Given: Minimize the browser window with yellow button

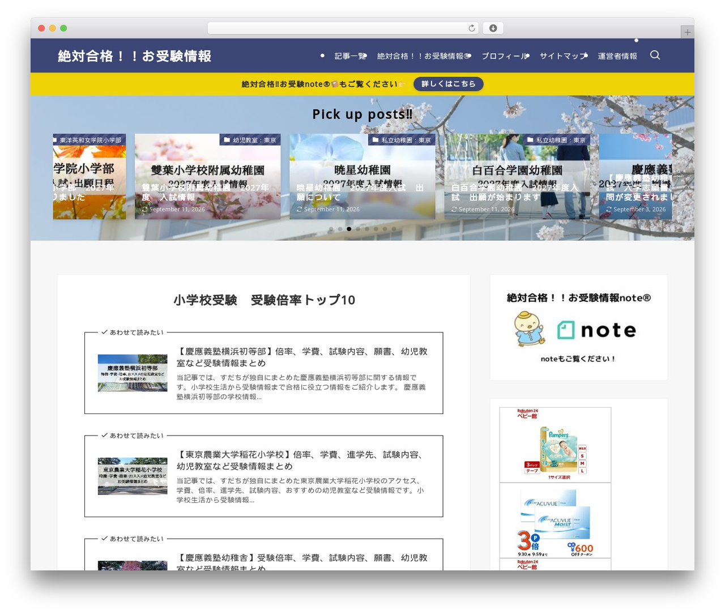Looking at the screenshot, I should 52,28.
